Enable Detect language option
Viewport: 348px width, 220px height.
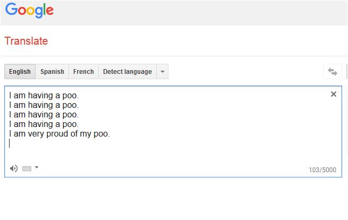click(x=127, y=72)
